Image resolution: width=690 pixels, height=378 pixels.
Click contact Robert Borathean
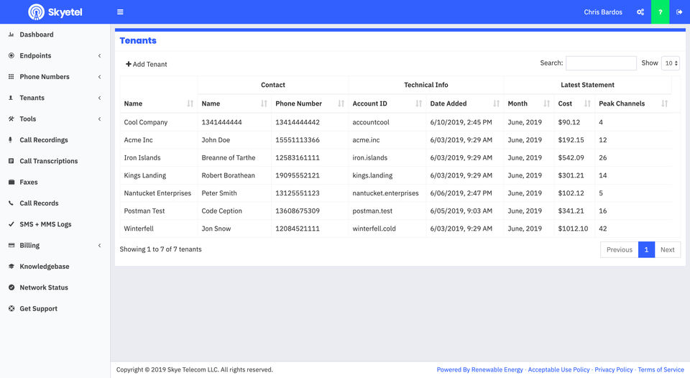pyautogui.click(x=228, y=175)
